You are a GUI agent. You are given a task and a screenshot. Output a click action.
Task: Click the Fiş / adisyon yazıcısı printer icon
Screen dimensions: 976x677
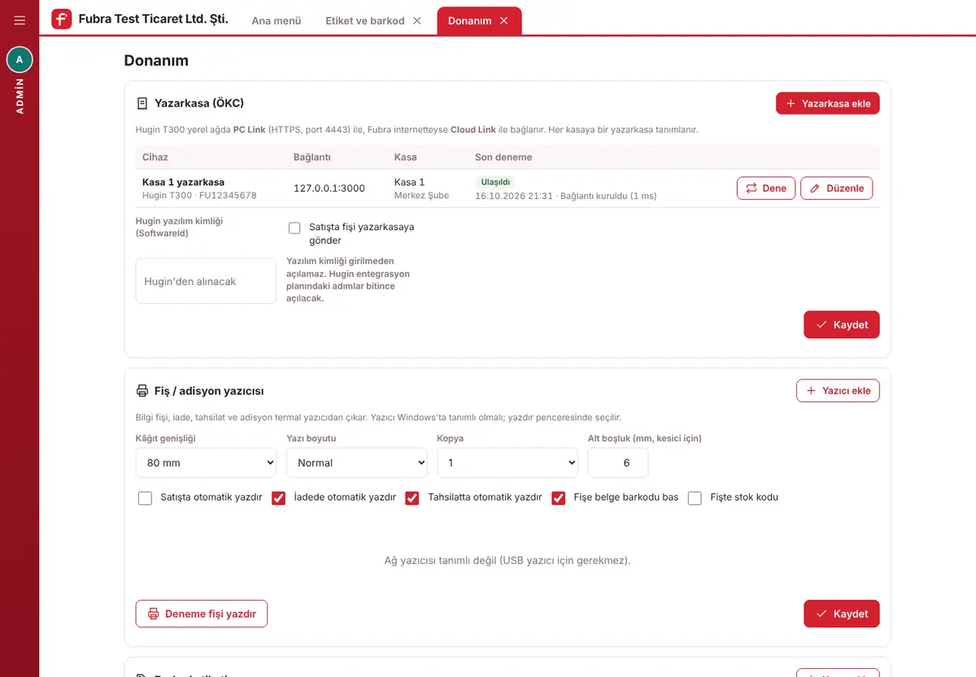point(142,391)
